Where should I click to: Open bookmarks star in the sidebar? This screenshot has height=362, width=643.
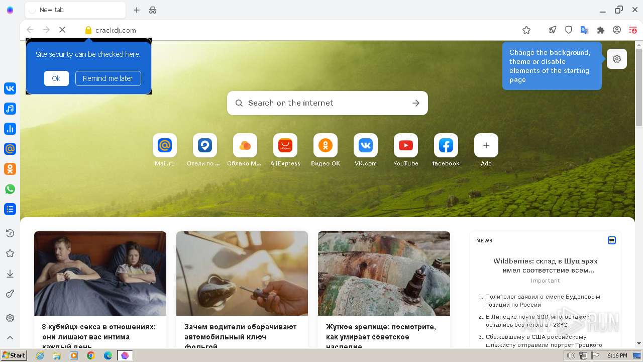(x=10, y=253)
